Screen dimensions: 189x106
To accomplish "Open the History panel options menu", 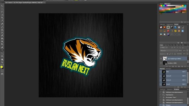I will click(x=188, y=89).
